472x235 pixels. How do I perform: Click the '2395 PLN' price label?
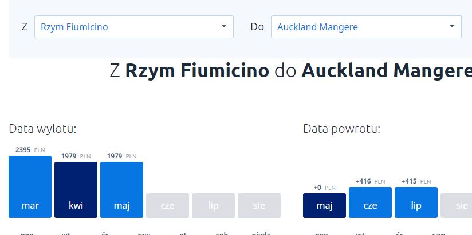tap(30, 150)
